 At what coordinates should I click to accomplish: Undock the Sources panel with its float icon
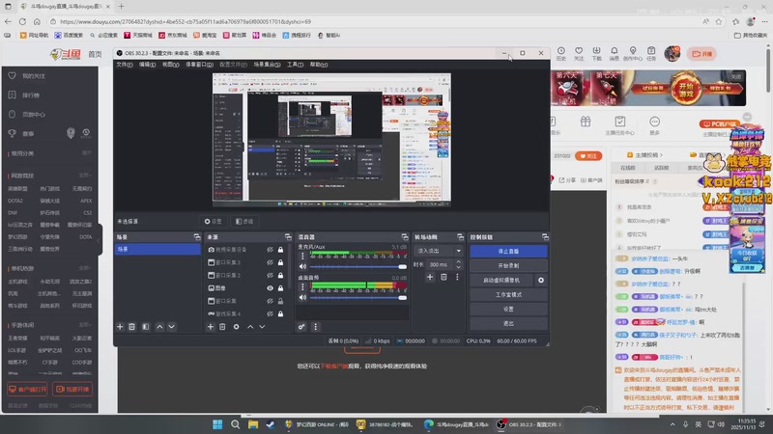pos(288,237)
